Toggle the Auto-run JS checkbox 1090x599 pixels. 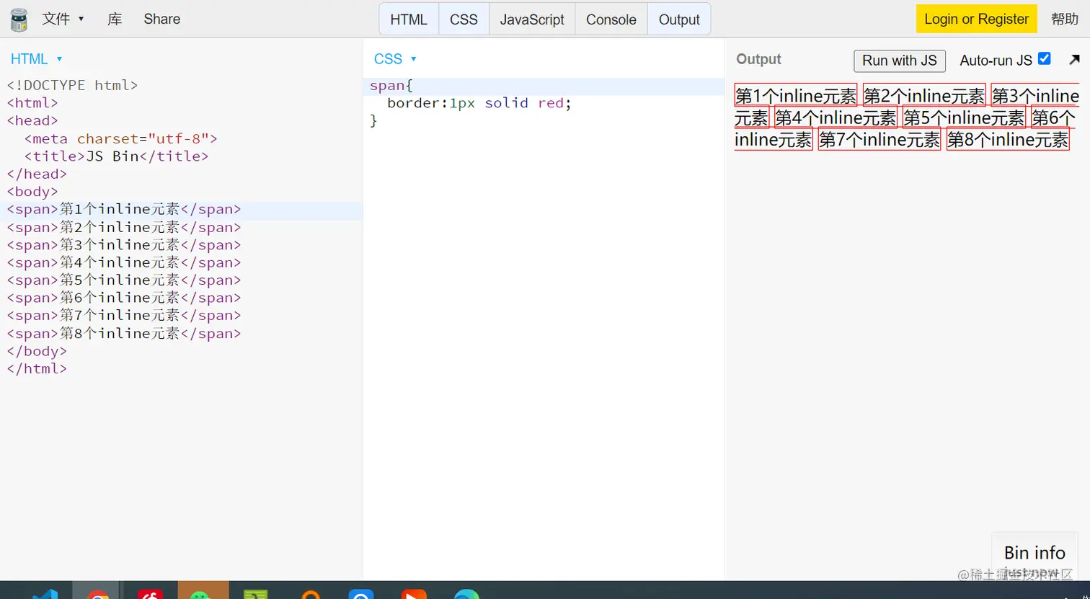coord(1044,59)
